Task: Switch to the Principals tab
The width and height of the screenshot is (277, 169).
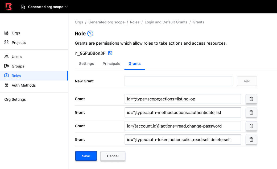Action: [x=111, y=64]
